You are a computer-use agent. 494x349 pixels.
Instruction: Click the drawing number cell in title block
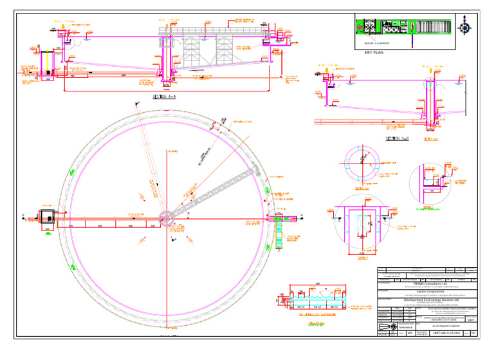(x=446, y=334)
